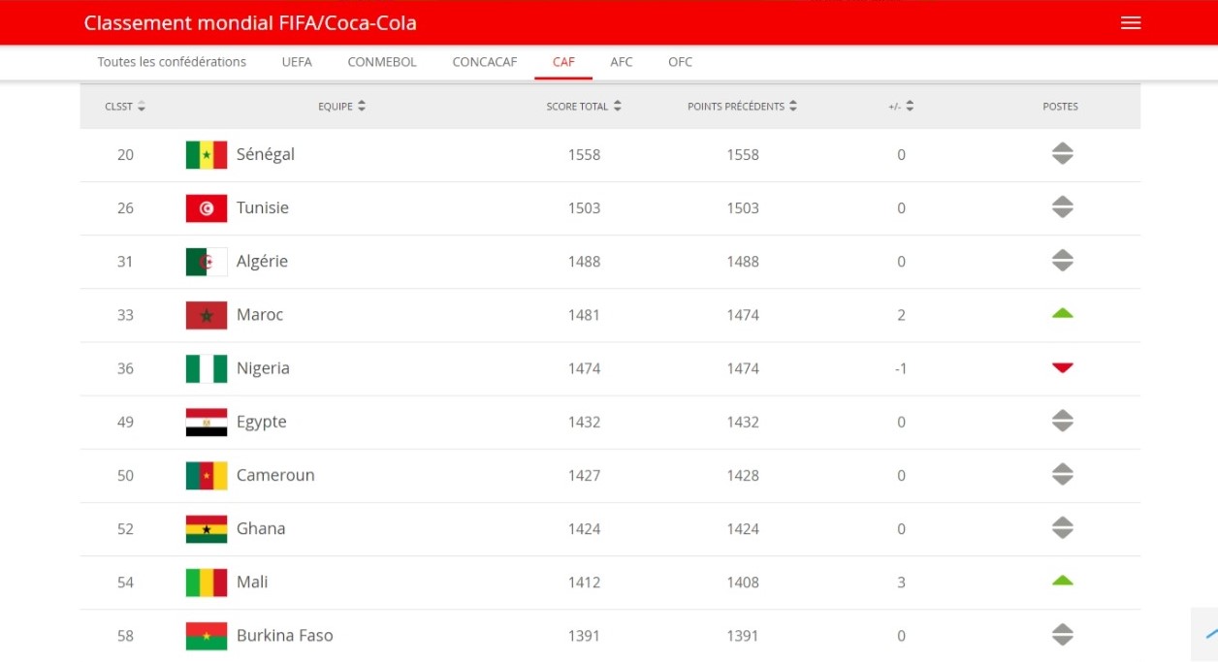Click the Tunisie flag icon
Image resolution: width=1218 pixels, height=662 pixels.
207,208
